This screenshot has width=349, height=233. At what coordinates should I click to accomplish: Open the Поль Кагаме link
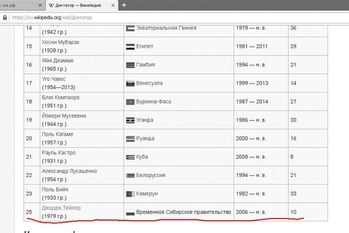click(x=58, y=134)
